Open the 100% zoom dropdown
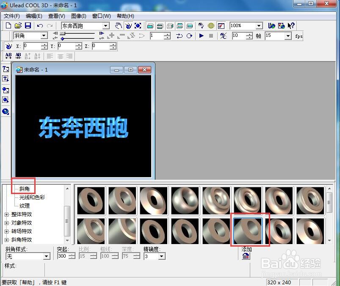The height and width of the screenshot is (286, 340). pyautogui.click(x=259, y=26)
